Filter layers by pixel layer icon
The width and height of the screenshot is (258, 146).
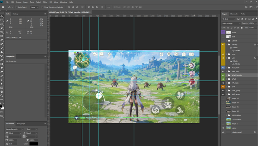[x=238, y=19]
